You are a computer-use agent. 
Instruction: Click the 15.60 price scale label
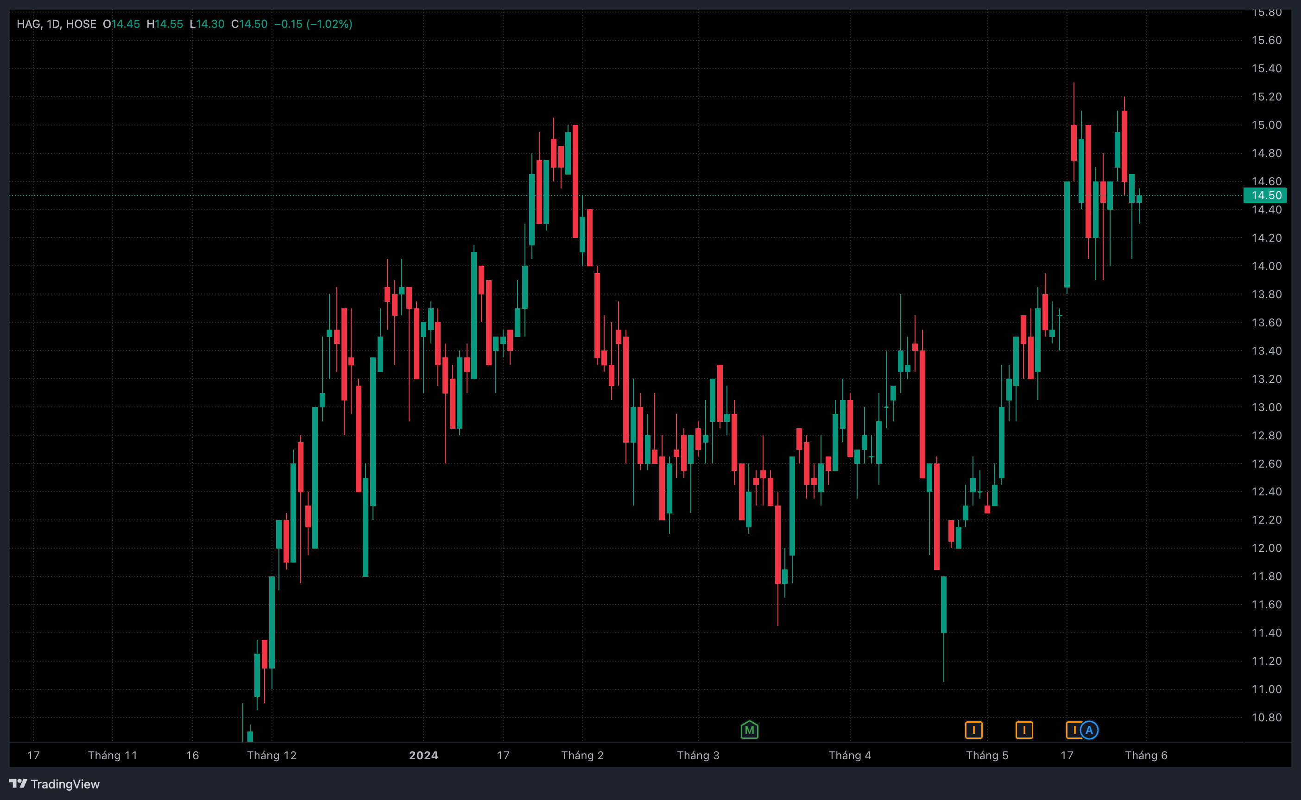point(1267,40)
